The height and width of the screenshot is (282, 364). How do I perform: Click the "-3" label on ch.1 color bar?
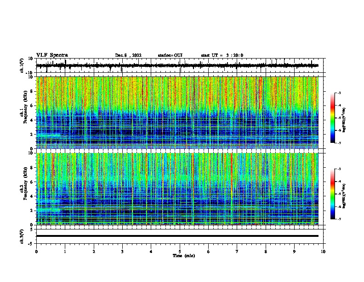click(339, 93)
